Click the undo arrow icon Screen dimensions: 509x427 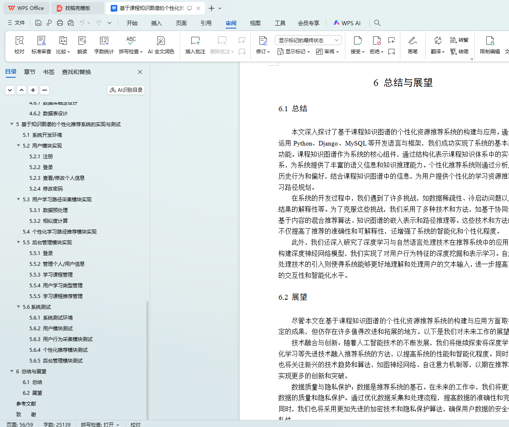pos(82,23)
